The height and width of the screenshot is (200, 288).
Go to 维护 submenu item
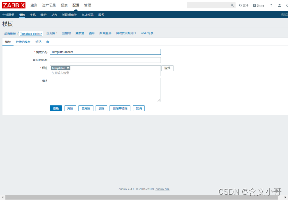click(x=44, y=15)
